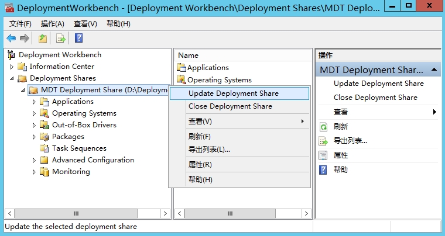Click the middle pane horizontal scrollbar thumb
Screen dimensions: 445x236
tap(230, 213)
